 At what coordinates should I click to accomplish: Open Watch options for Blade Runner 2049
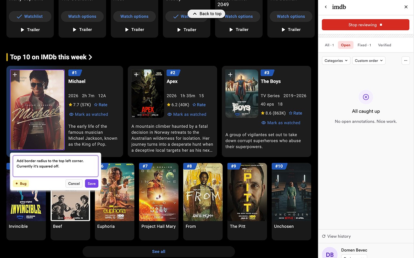(239, 16)
